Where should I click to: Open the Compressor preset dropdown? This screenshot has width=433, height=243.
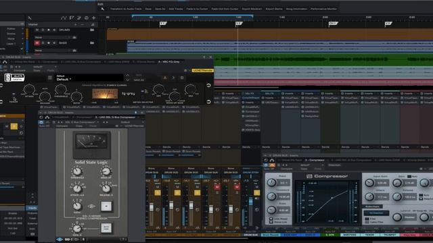tap(312, 165)
